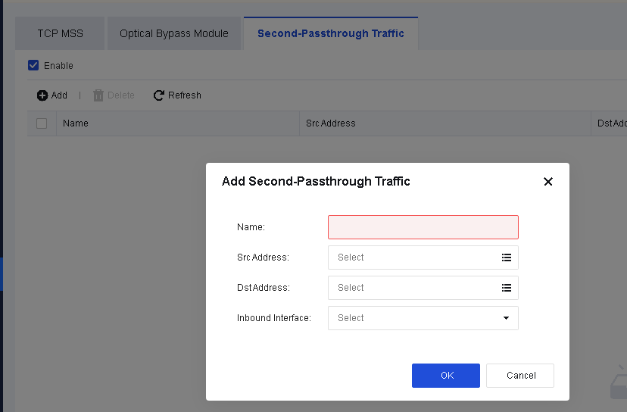Expand the Inbound Interface dropdown arrow
This screenshot has height=412, width=627.
click(x=507, y=318)
